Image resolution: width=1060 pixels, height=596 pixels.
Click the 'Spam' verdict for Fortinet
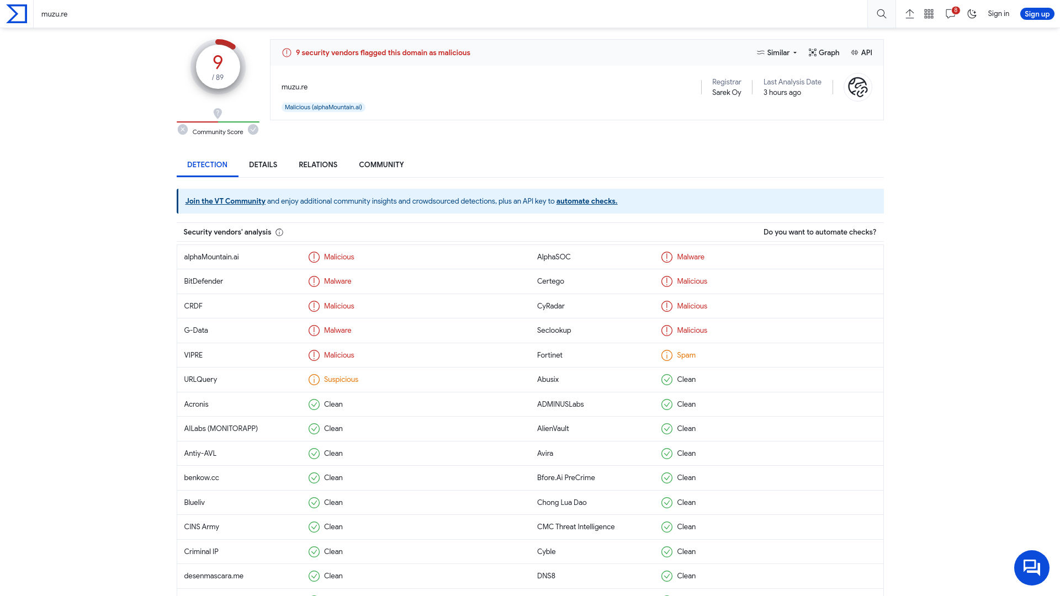(686, 355)
